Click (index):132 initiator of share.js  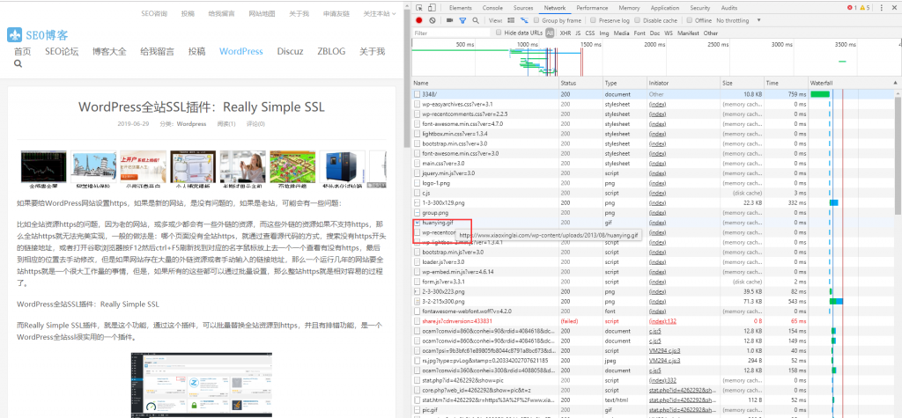pos(662,321)
